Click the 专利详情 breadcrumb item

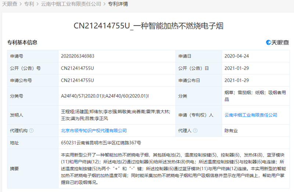pos(118,4)
